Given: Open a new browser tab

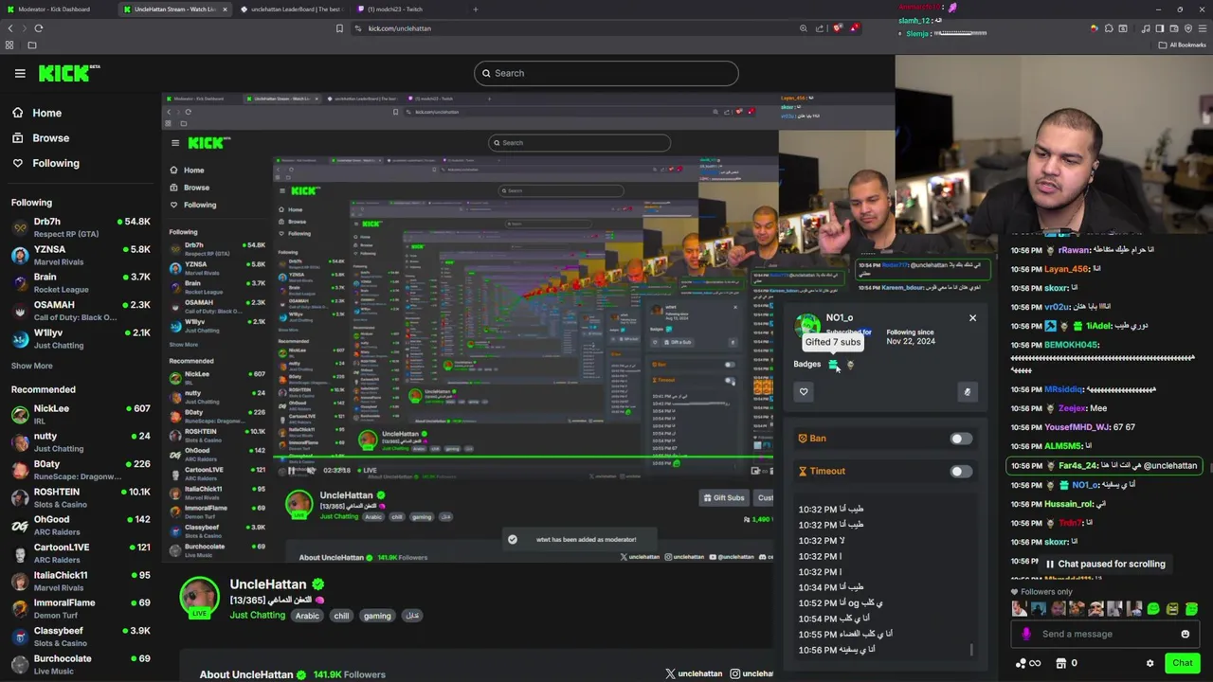Looking at the screenshot, I should tap(476, 9).
